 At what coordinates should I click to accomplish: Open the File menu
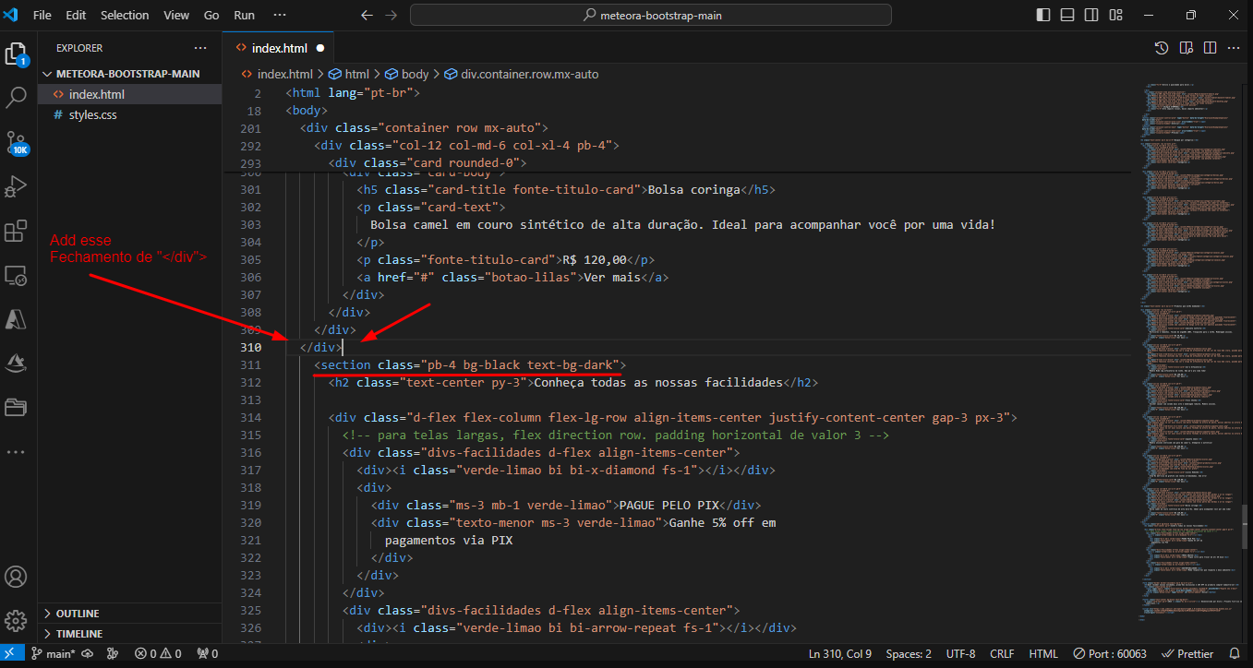42,16
